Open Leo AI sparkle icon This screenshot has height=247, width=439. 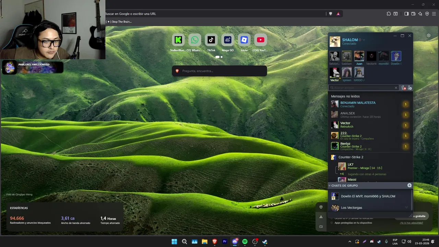pos(420,14)
